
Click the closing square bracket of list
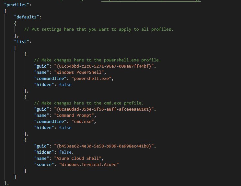click(15, 177)
